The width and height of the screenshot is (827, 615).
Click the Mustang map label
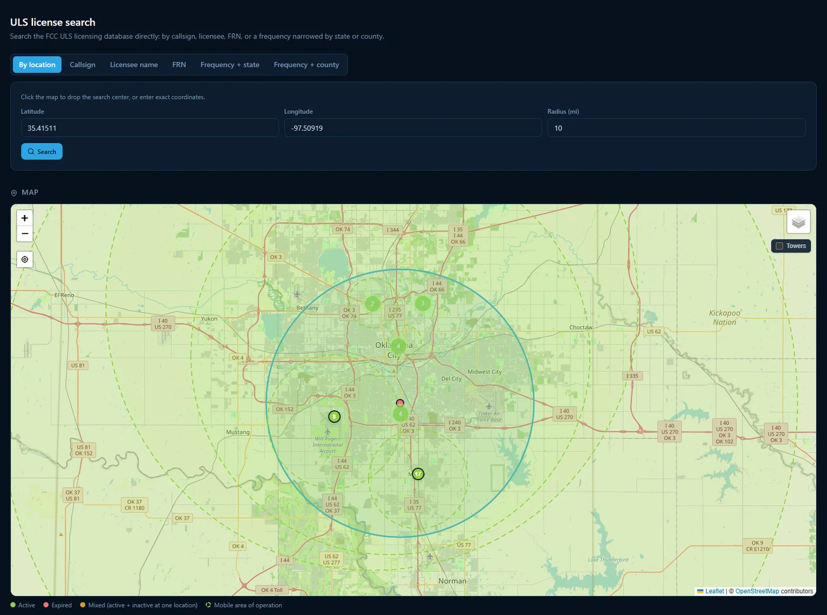[238, 432]
